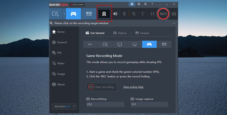Switch to the Videos tab
The height and width of the screenshot is (115, 227).
(120, 33)
